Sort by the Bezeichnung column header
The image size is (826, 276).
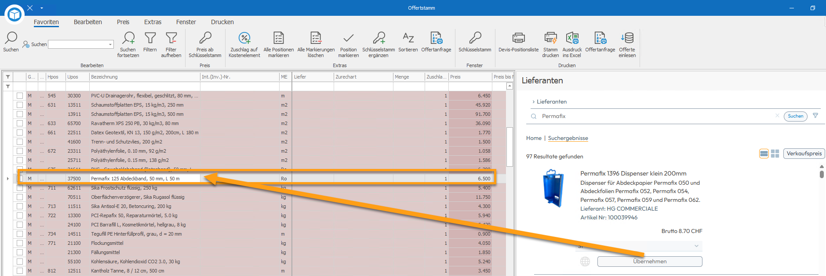point(145,77)
